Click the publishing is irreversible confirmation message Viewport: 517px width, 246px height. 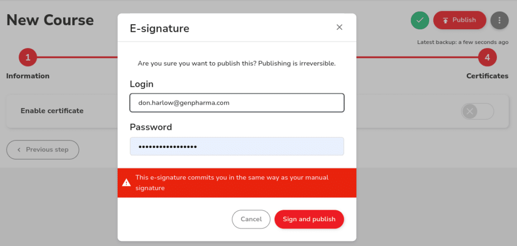[237, 64]
